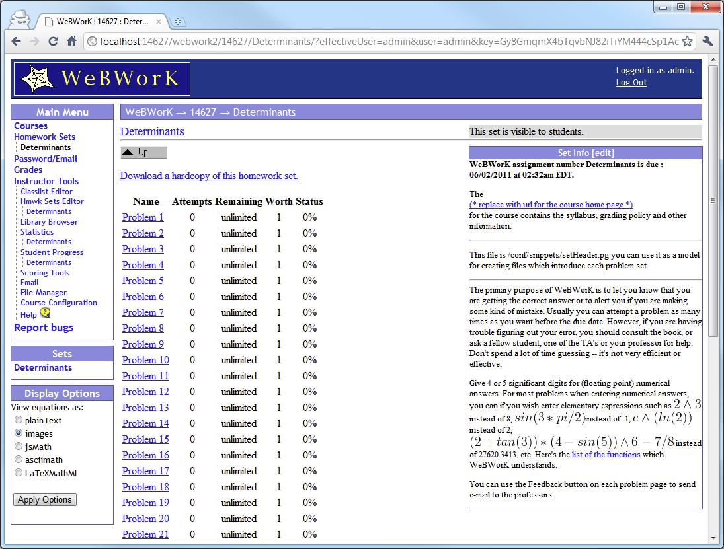Screen dimensions: 724x549
Task: Open Course Configuration
Action: pyautogui.click(x=59, y=303)
